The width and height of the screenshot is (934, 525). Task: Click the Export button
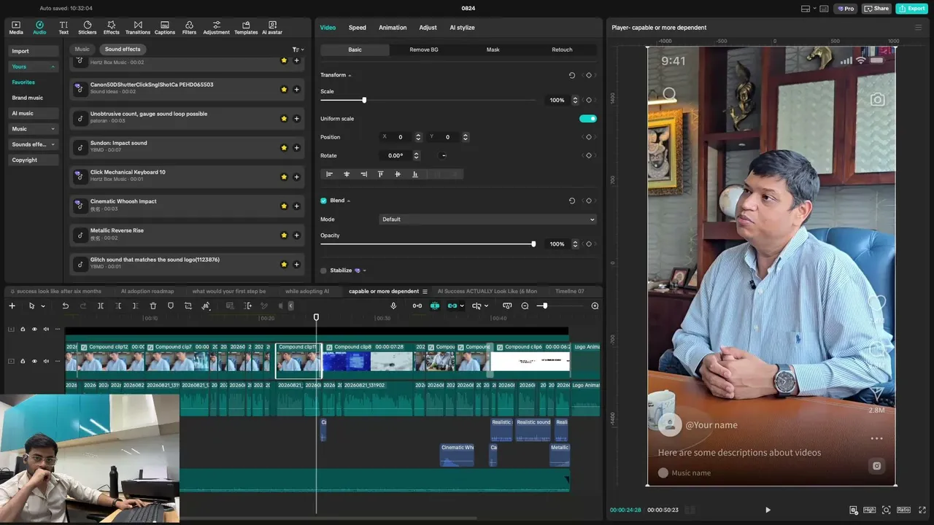point(912,9)
